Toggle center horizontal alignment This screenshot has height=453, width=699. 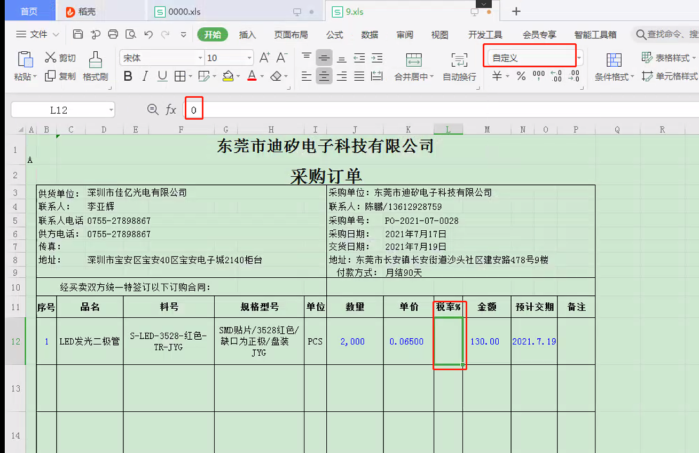[324, 76]
